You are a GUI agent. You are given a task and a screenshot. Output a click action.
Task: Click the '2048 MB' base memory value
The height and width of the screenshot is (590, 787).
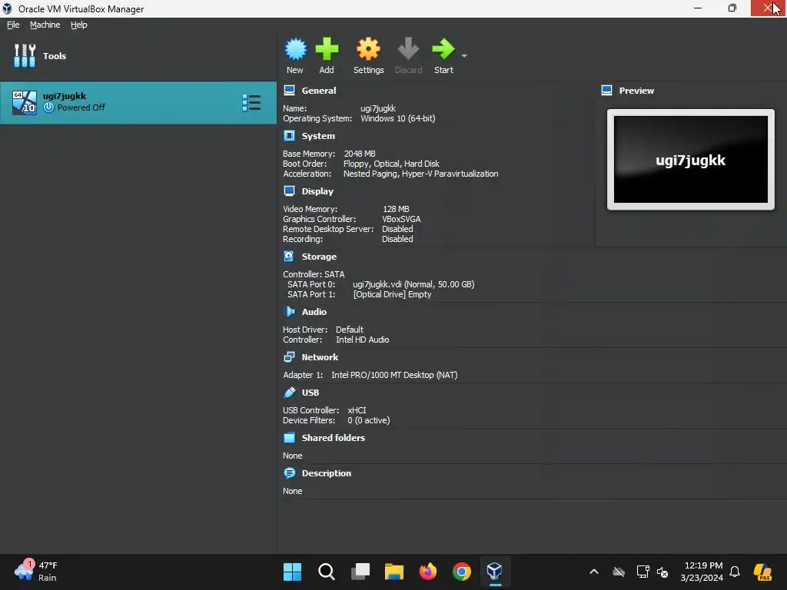pyautogui.click(x=360, y=154)
